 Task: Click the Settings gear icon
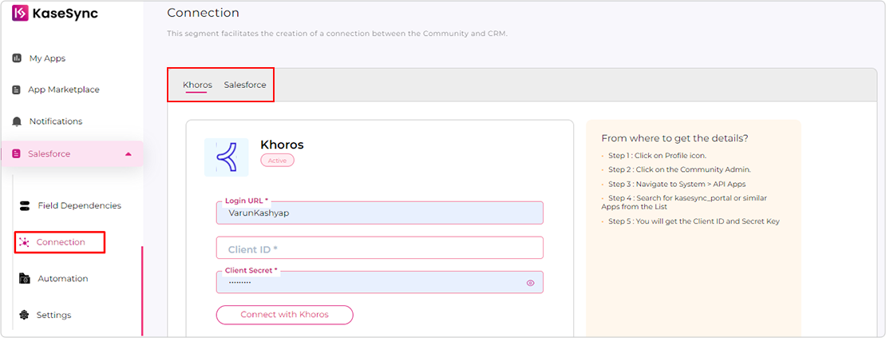coord(24,315)
